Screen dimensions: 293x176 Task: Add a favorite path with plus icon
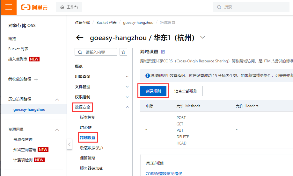[x=36, y=80]
